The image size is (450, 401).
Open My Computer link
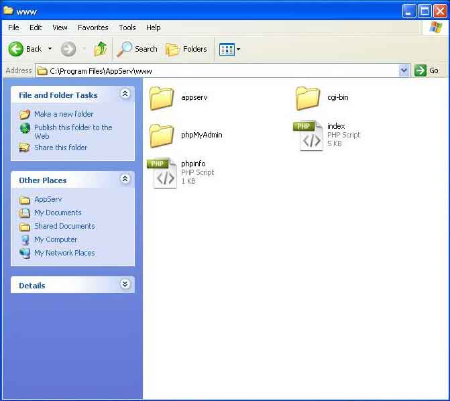(56, 239)
